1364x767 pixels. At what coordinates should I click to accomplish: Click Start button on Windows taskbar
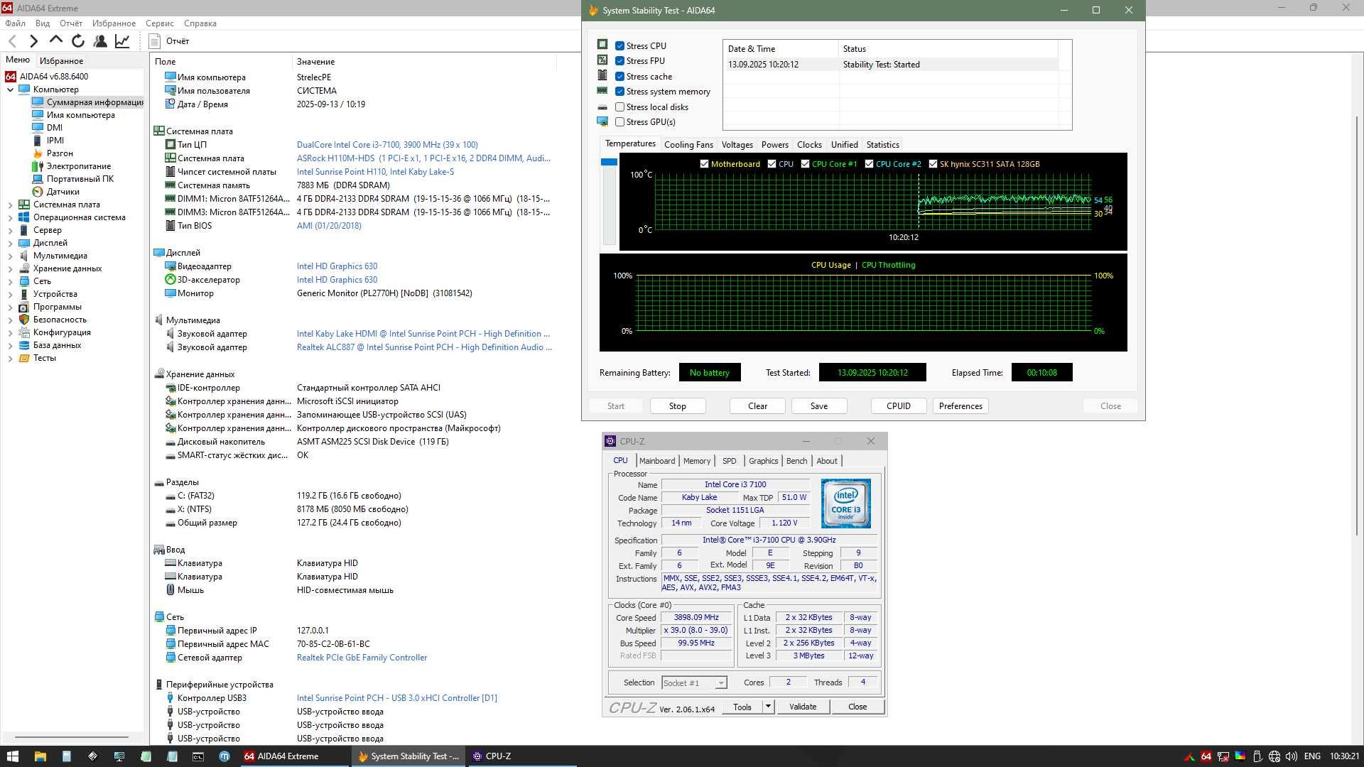pyautogui.click(x=12, y=756)
